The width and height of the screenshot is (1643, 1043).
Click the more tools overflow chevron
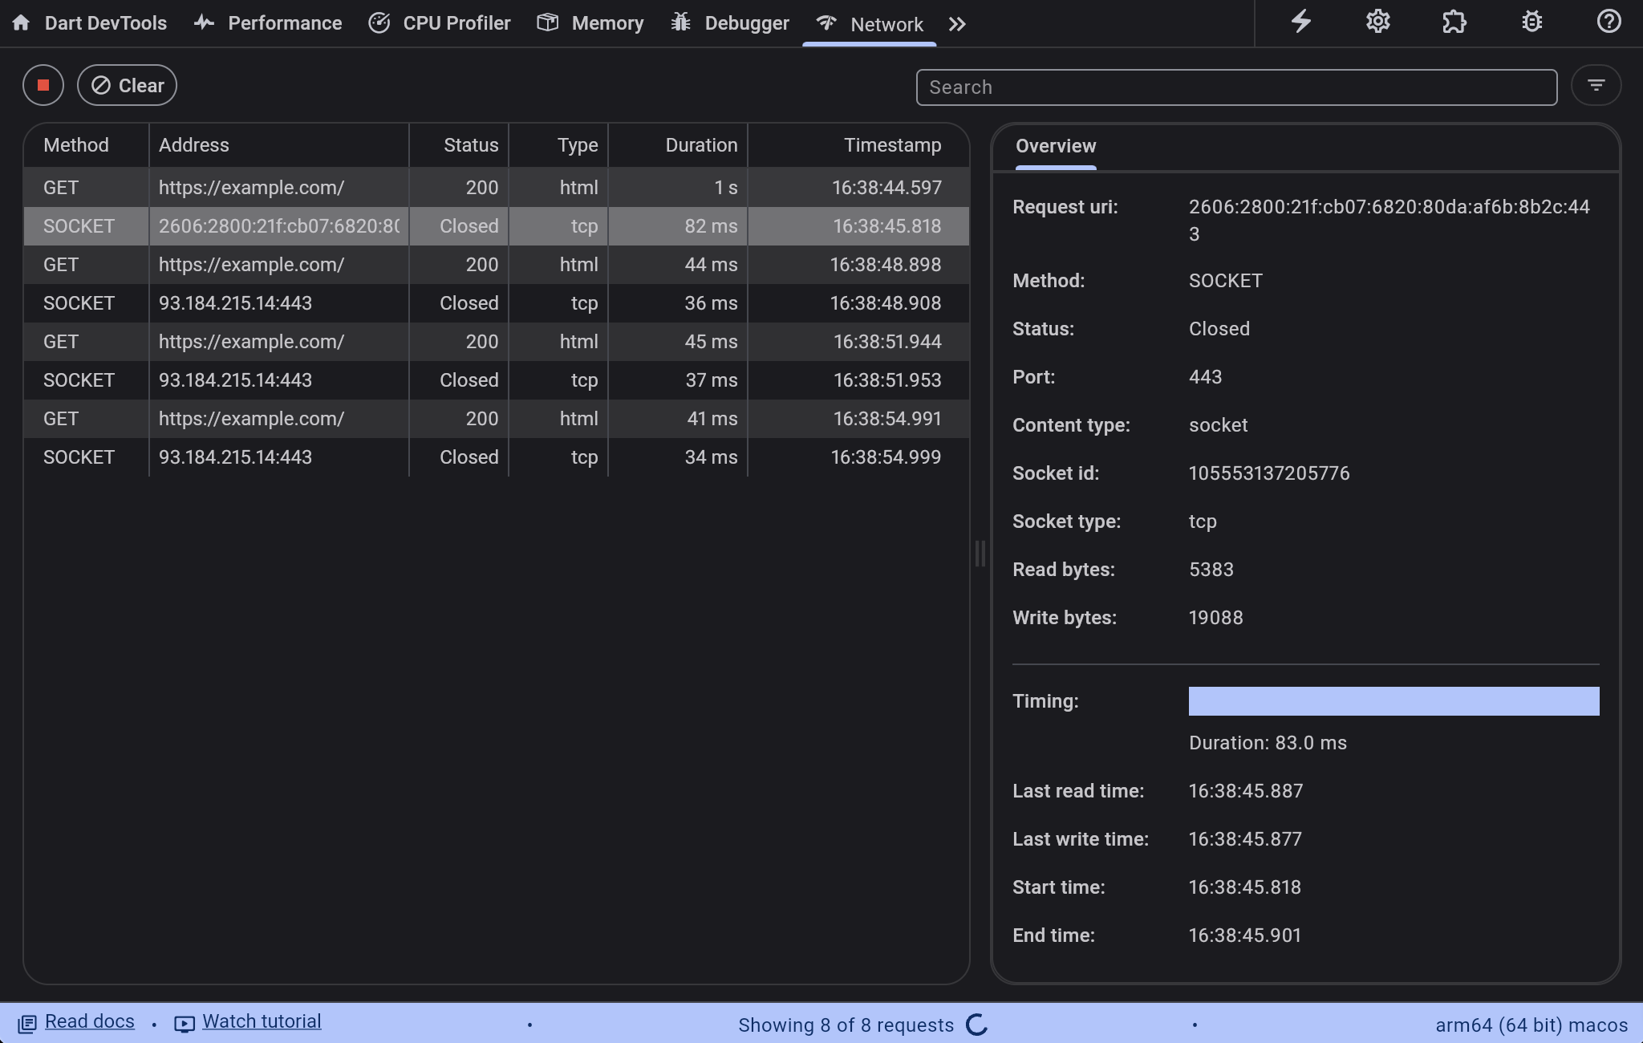957,22
